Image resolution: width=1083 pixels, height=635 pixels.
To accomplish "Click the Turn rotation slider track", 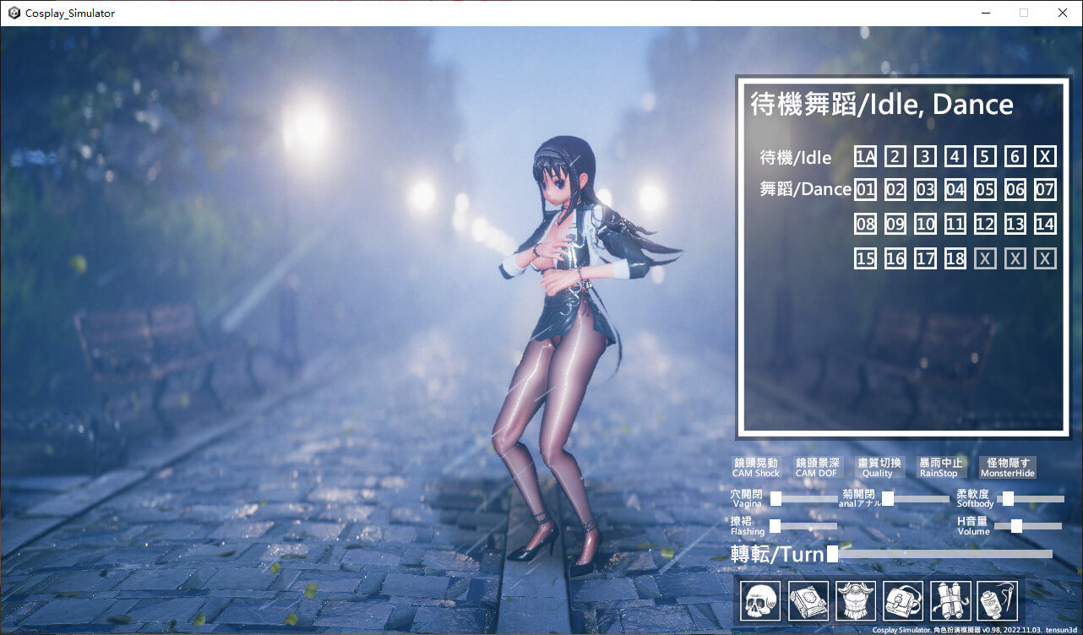I will (942, 554).
